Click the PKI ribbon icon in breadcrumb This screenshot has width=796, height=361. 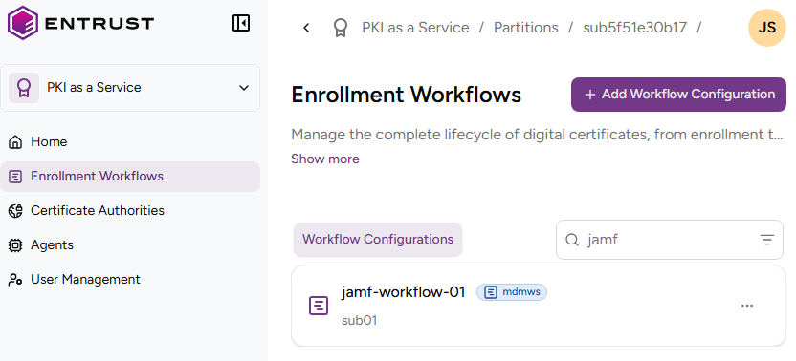click(341, 28)
